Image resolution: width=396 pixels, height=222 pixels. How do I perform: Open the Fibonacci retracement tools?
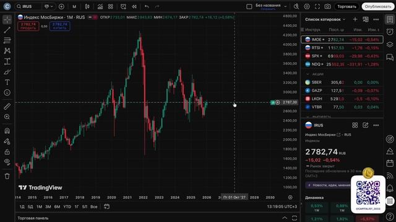point(7,40)
